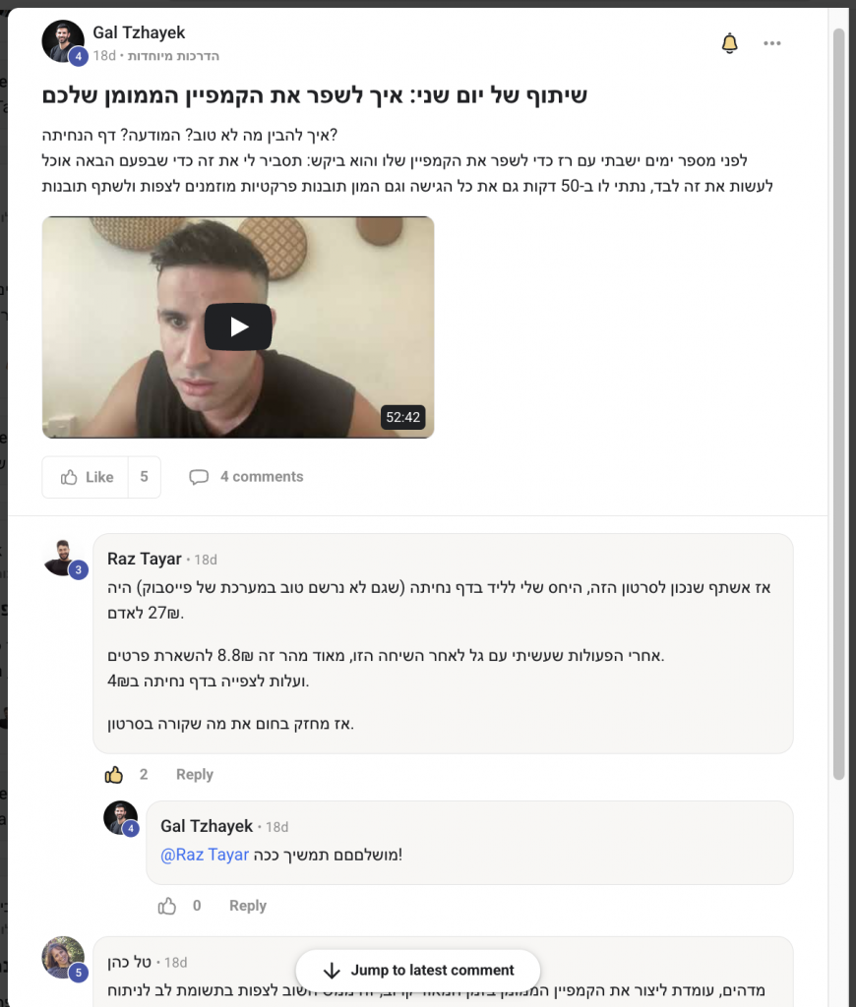Like Gal Tzhayek's reply comment
Screen dimensions: 856x1007
tap(167, 906)
